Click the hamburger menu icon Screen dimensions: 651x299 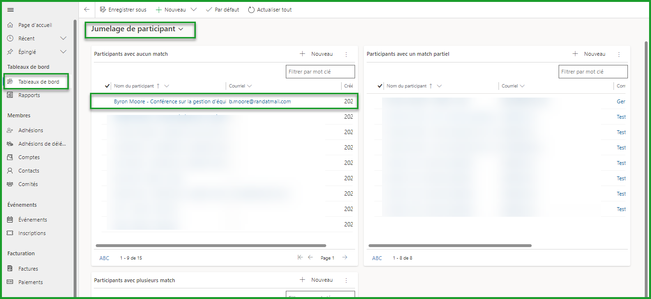pyautogui.click(x=11, y=10)
